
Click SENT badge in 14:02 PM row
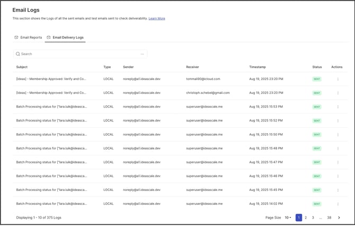click(x=317, y=204)
